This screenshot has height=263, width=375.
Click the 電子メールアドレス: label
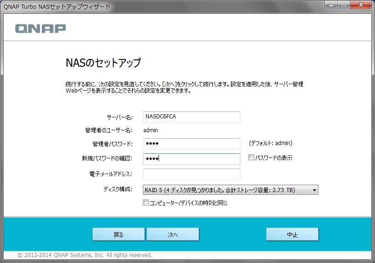pos(111,174)
